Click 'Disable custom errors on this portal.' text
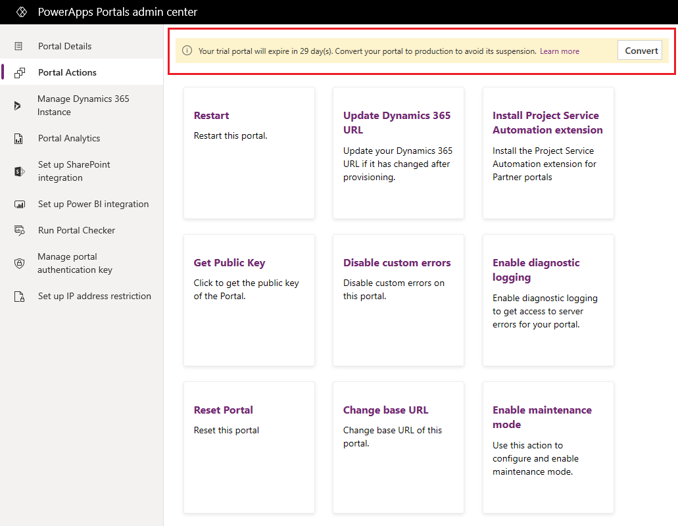 [393, 289]
